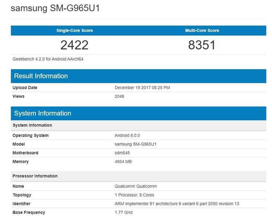This screenshot has width=272, height=222.
Task: Click the Memory label
Action: 20,162
